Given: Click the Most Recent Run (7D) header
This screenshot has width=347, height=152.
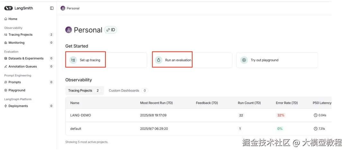Looking at the screenshot, I should [x=156, y=103].
